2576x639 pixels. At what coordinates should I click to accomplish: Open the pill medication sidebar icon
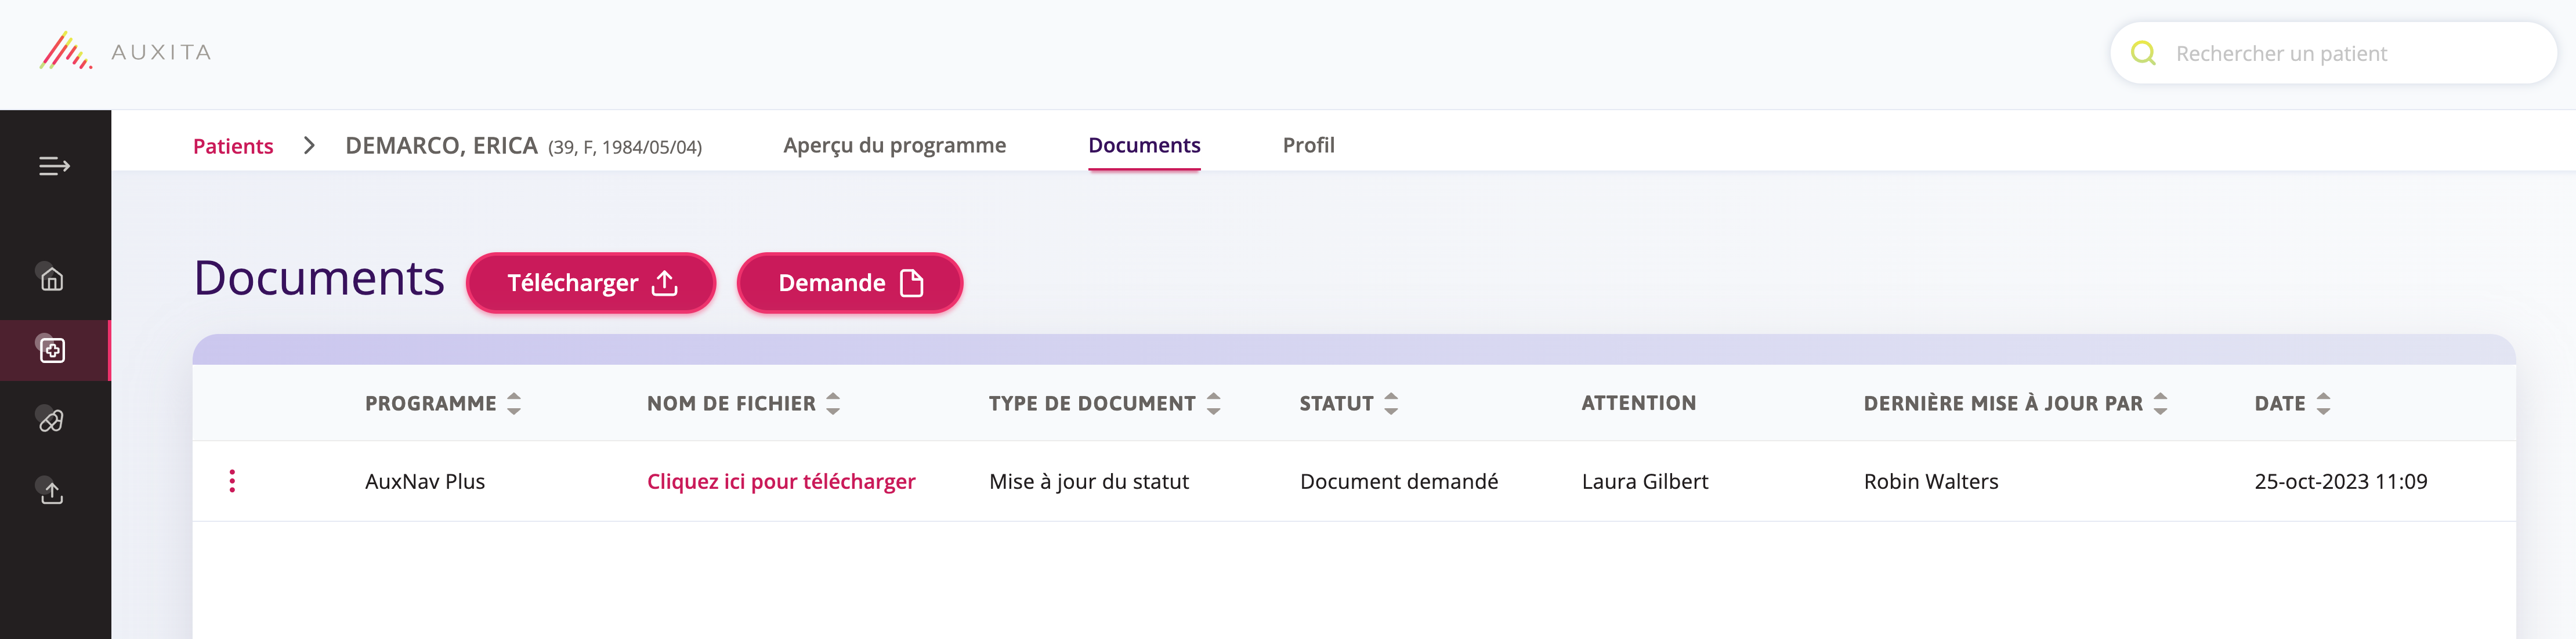(x=52, y=421)
